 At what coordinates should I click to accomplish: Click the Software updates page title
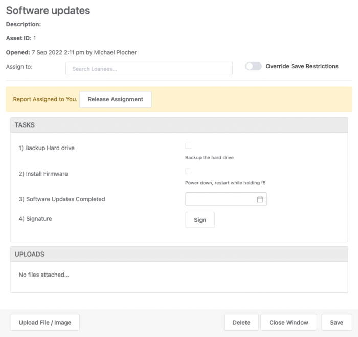pyautogui.click(x=48, y=10)
